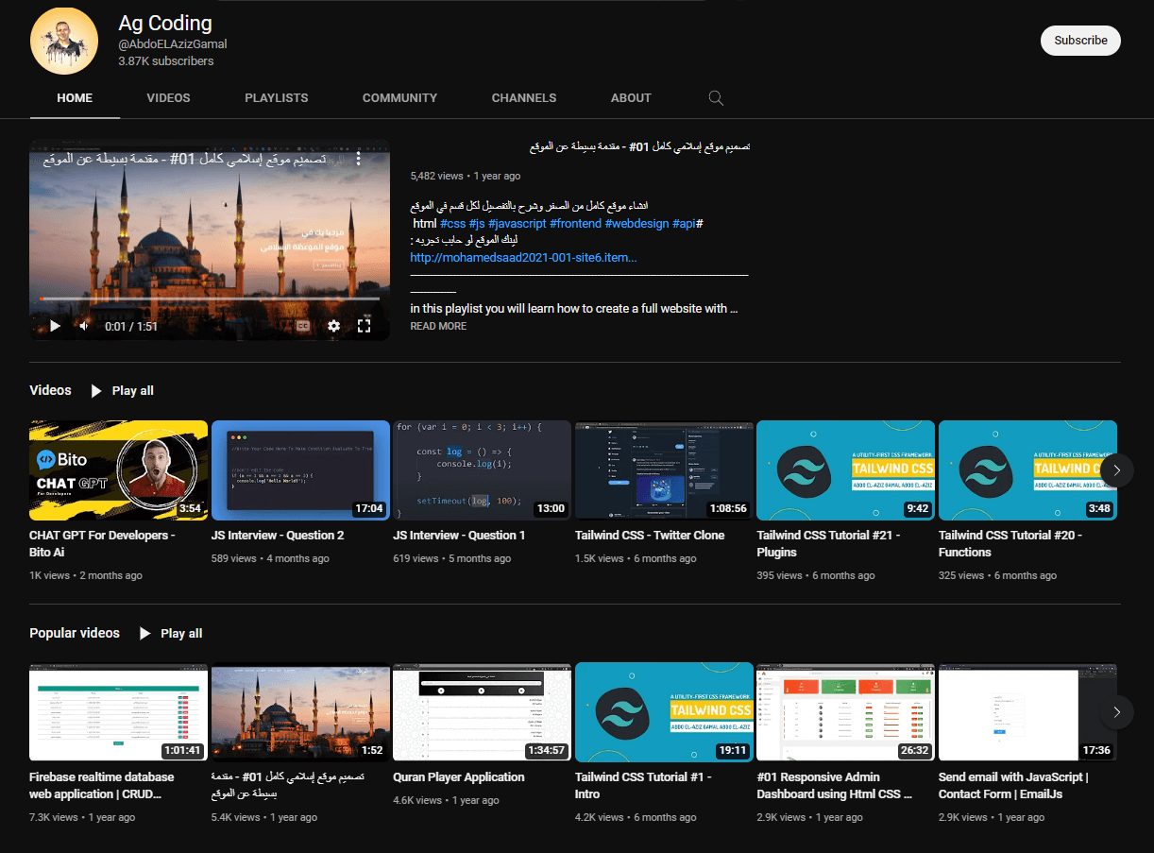
Task: Enter fullscreen on the featured video
Action: pyautogui.click(x=365, y=326)
